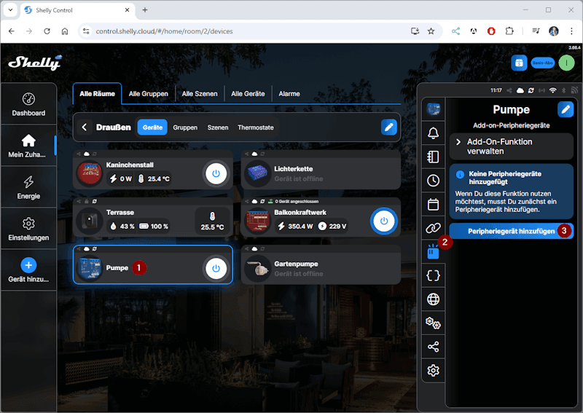This screenshot has height=413, width=583.
Task: Open the tab search dropdown in Chrome
Action: click(10, 10)
